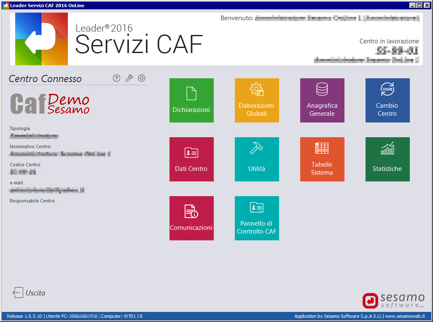Open Pannello di Controllo CAF tile
This screenshot has height=322, width=433.
pos(257,218)
